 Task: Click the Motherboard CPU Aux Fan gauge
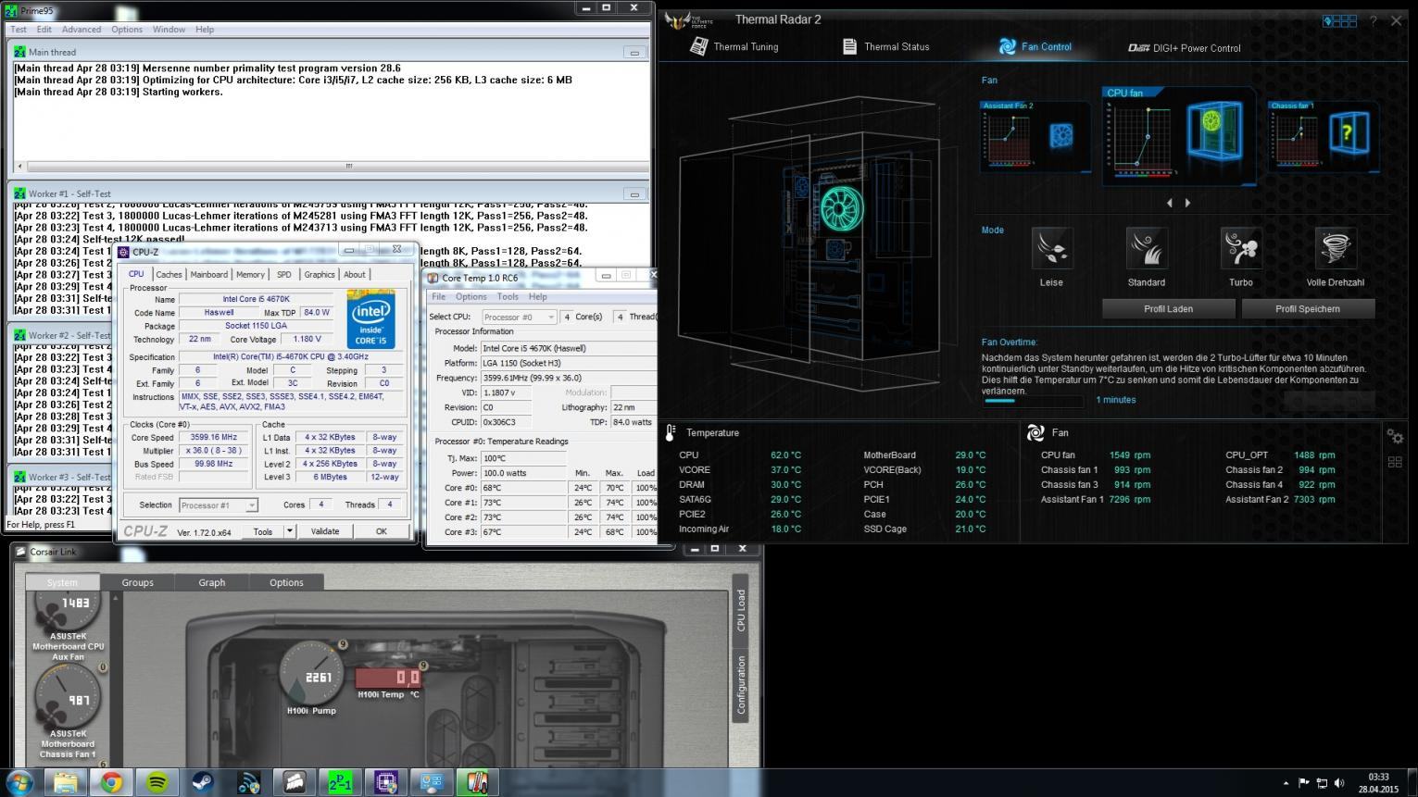pyautogui.click(x=69, y=611)
